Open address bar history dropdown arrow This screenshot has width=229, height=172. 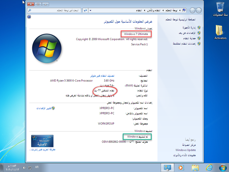point(90,10)
